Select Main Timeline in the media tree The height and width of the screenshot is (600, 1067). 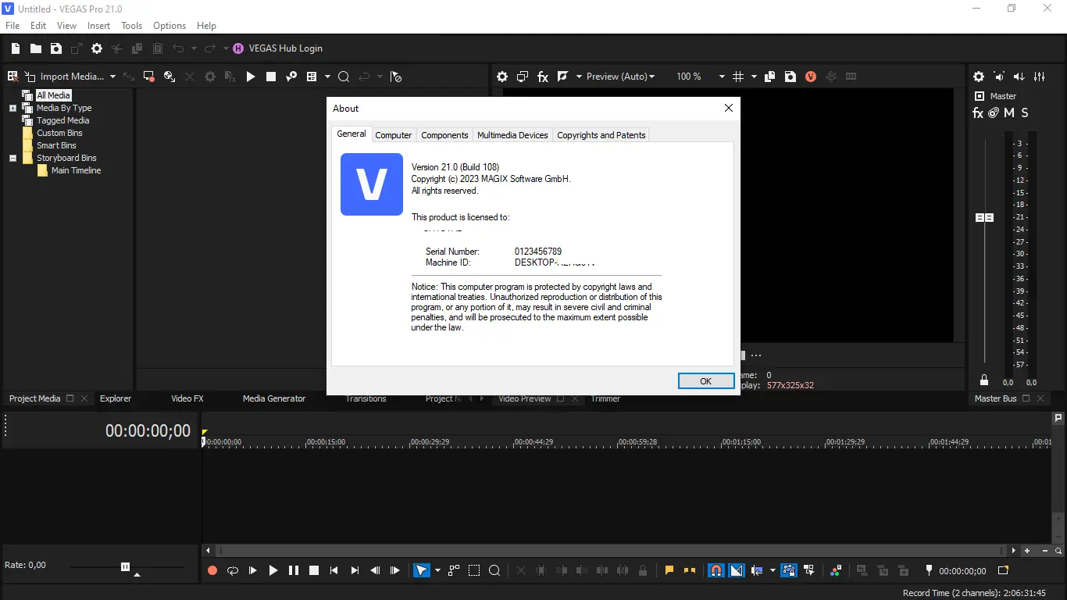tap(77, 170)
